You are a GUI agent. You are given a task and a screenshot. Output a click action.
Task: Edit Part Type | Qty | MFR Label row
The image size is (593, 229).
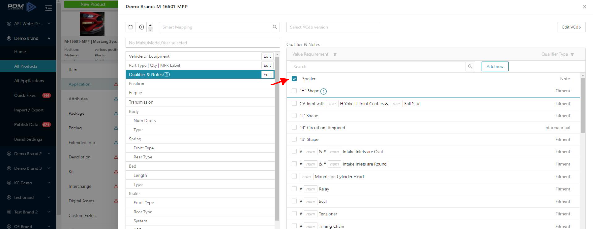click(267, 65)
